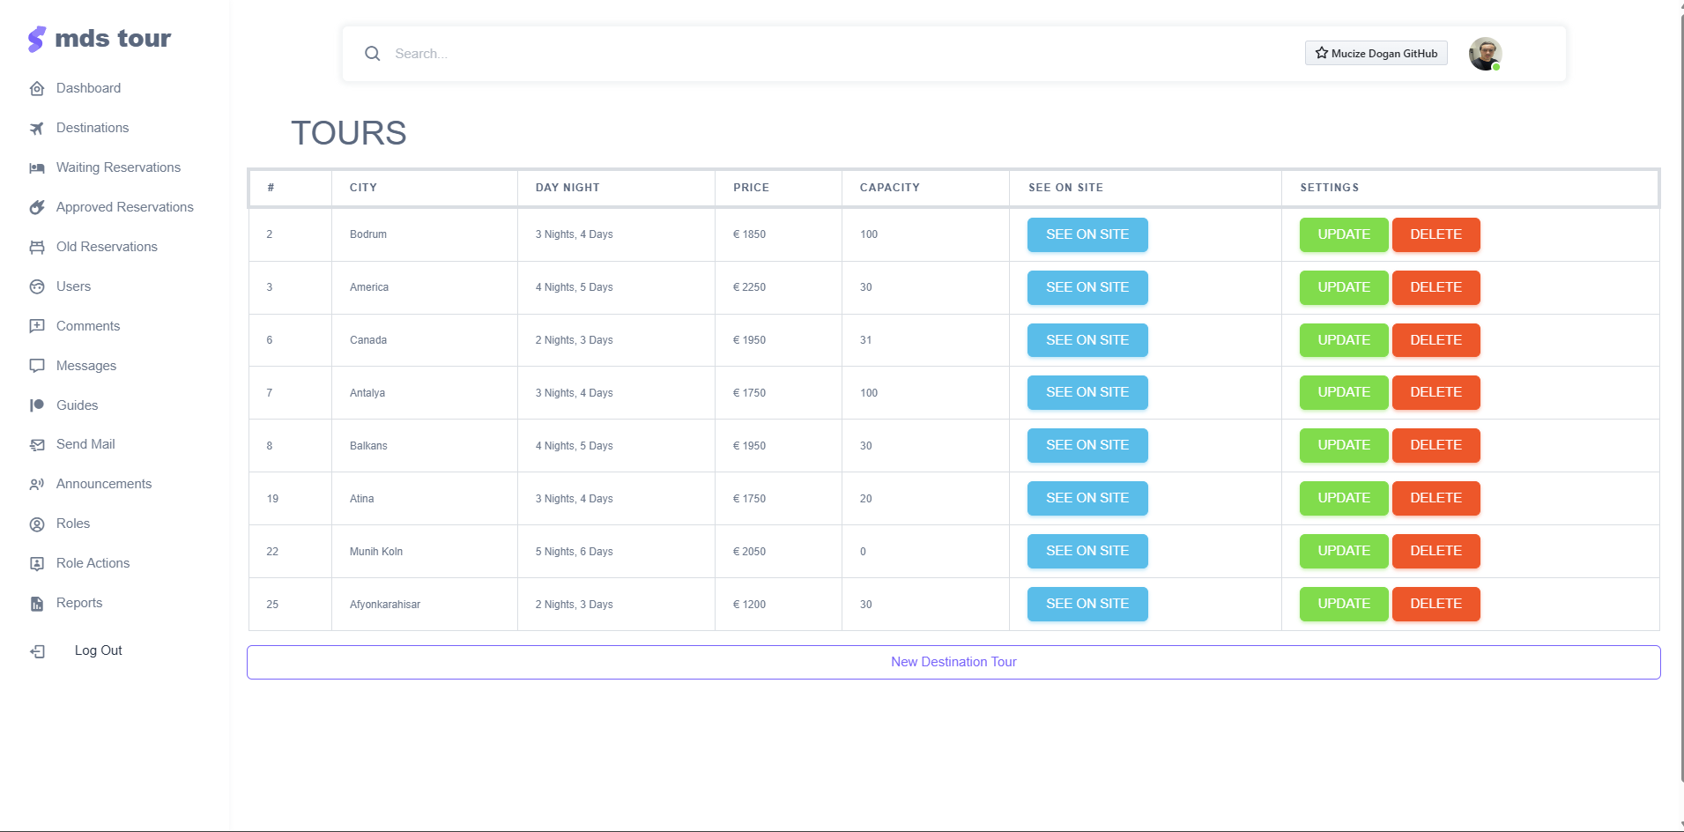Click the Roles account icon
Viewport: 1684px width, 832px height.
point(37,524)
